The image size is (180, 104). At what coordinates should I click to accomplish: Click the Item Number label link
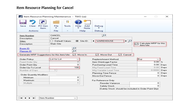pyautogui.click(x=27, y=36)
